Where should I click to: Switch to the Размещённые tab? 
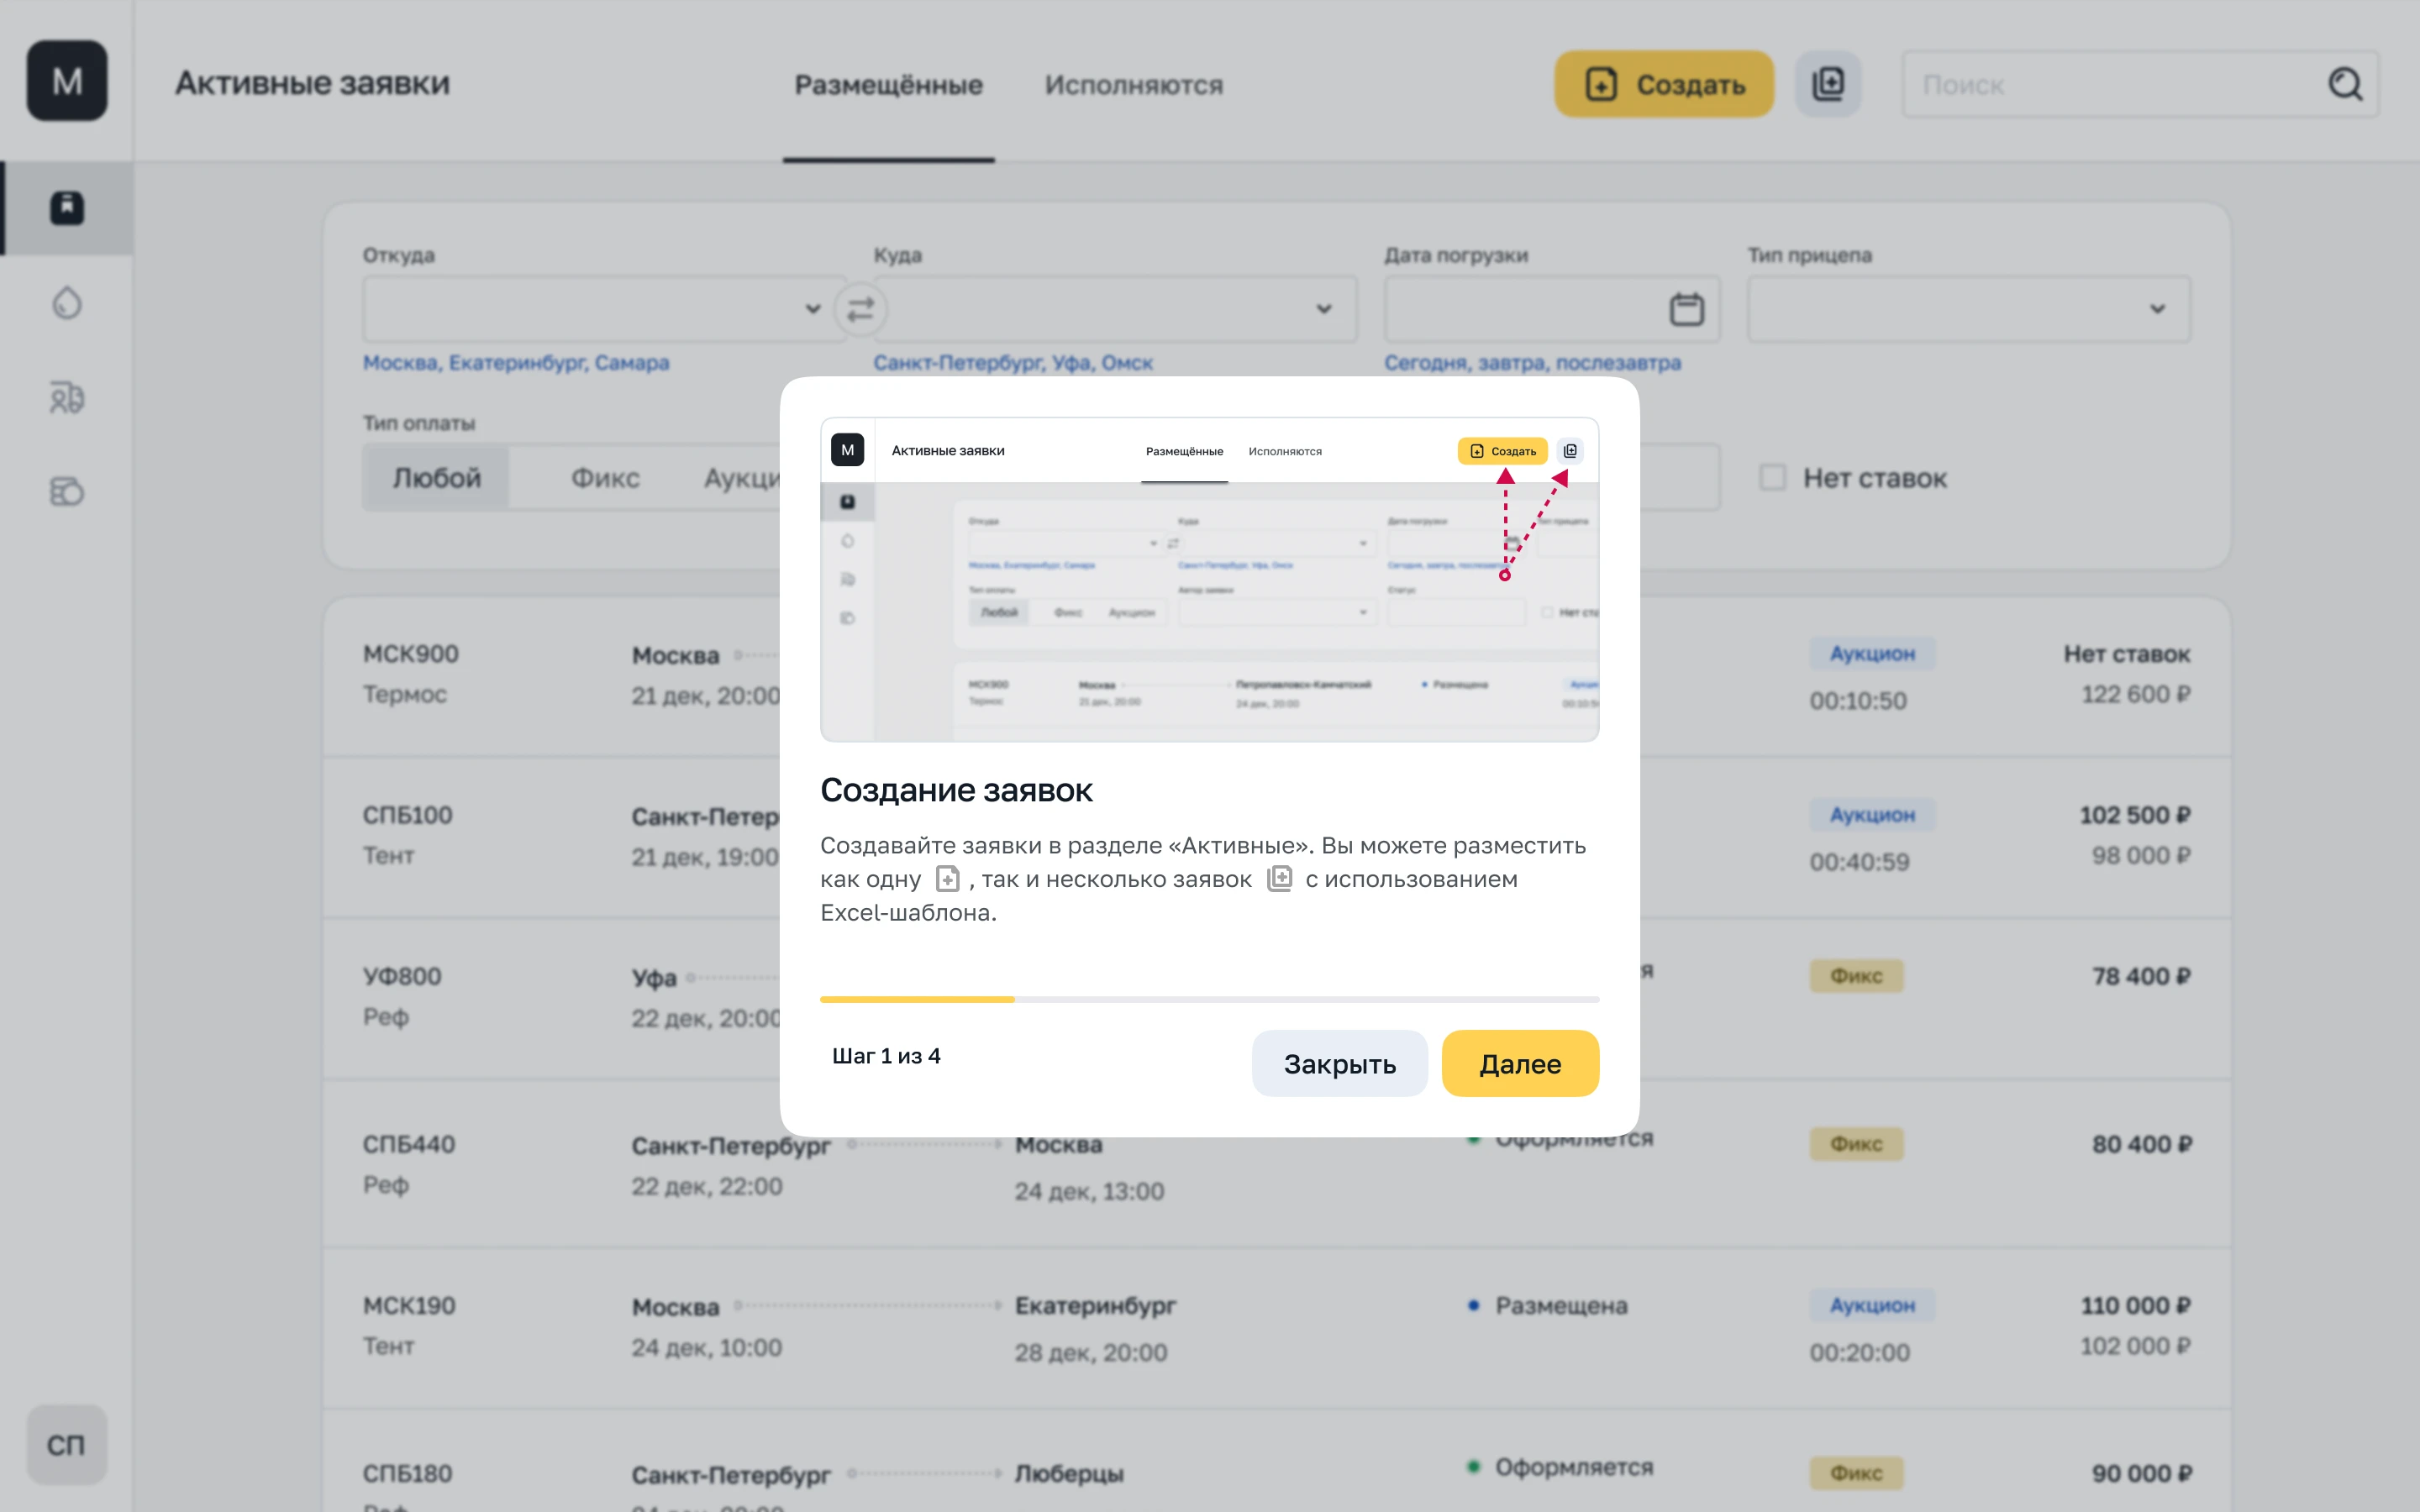(888, 85)
